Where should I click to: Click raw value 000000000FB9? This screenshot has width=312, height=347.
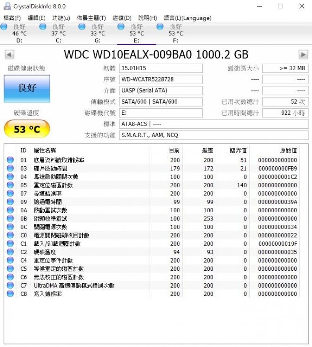point(278,169)
